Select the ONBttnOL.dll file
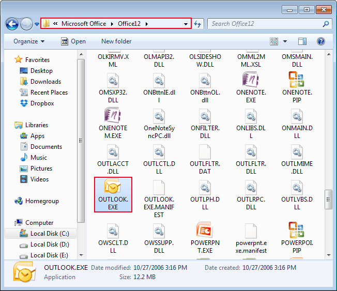The height and width of the screenshot is (291, 337). (x=205, y=88)
